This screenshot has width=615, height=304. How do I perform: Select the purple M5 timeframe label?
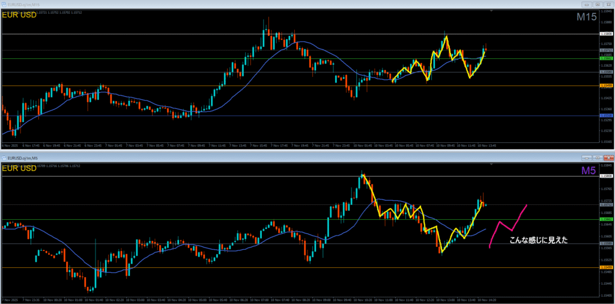click(x=588, y=171)
